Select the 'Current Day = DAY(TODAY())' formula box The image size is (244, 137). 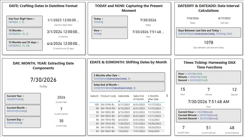coord(23,122)
